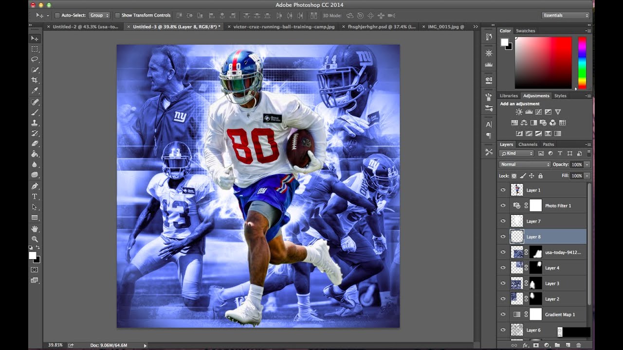This screenshot has width=623, height=350.
Task: Click the foreground color swatch in toolbox
Action: [33, 255]
